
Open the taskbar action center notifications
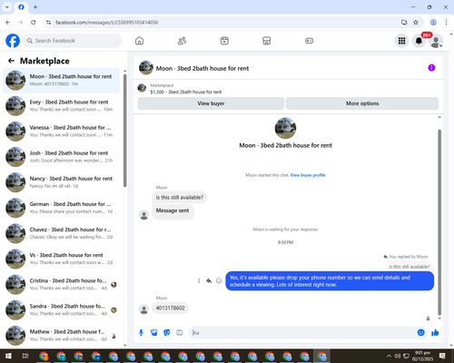[442, 356]
